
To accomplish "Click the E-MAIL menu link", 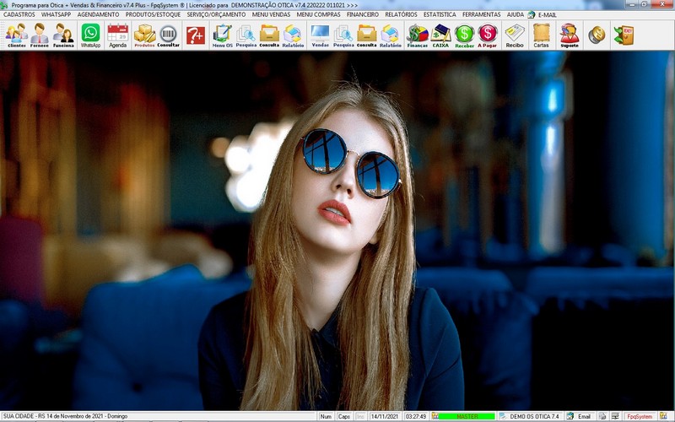I will tap(547, 14).
